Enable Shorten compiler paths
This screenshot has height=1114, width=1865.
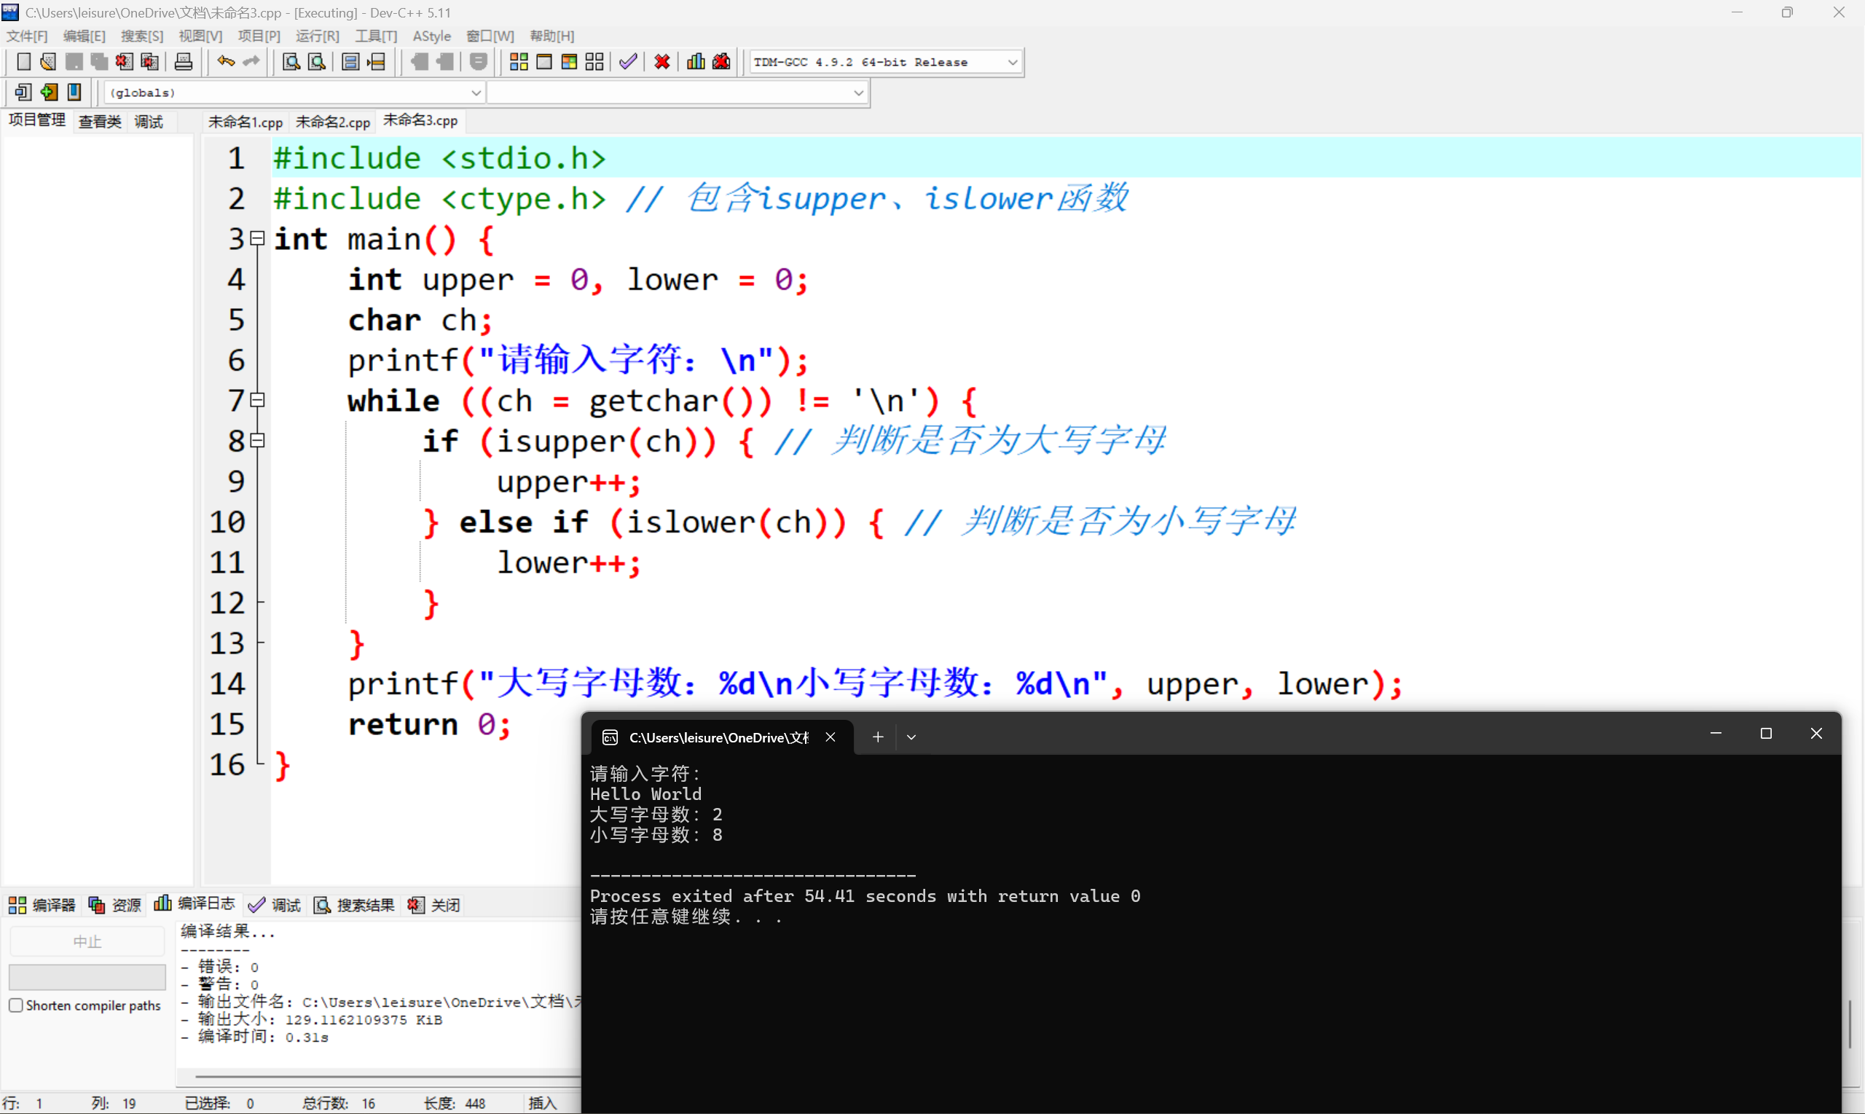click(x=16, y=1005)
